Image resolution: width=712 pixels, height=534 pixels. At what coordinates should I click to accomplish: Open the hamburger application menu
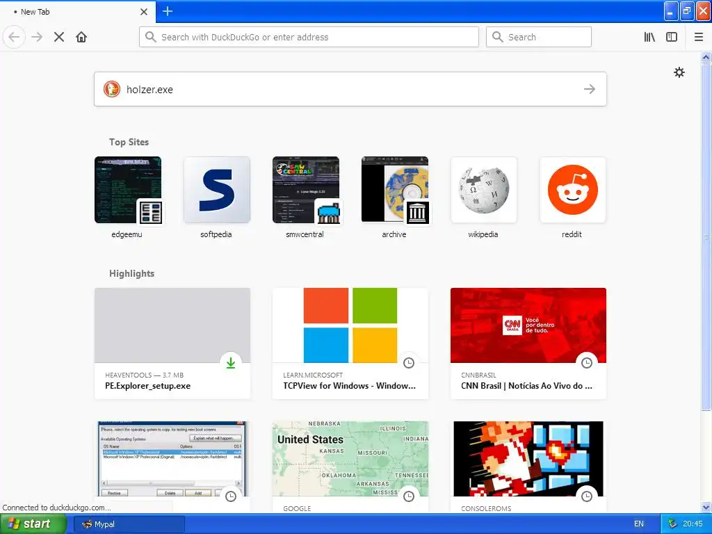pyautogui.click(x=699, y=37)
